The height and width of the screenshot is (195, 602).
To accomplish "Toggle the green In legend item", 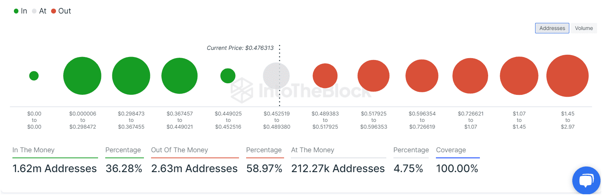I will click(20, 11).
